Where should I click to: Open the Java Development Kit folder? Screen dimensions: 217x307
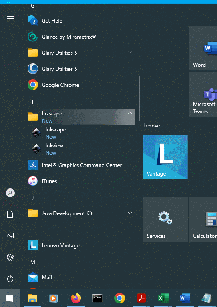tap(81, 213)
